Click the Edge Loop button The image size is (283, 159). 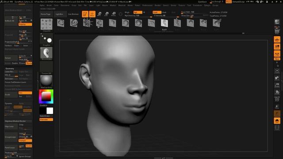coord(11,127)
